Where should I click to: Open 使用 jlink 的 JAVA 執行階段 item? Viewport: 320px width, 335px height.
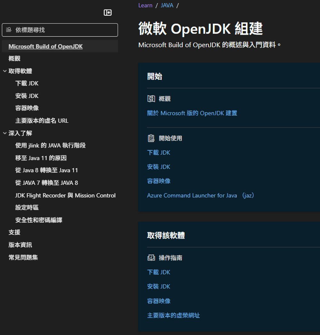tap(50, 145)
